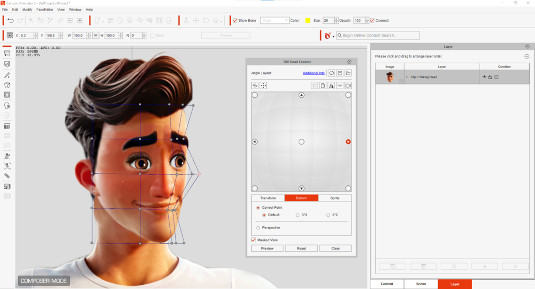This screenshot has height=289, width=535.
Task: Click the character bone rig icon in sidebar
Action: 7,156
